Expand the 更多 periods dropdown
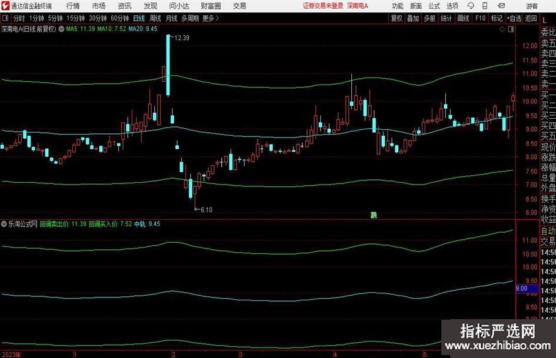 (211, 18)
